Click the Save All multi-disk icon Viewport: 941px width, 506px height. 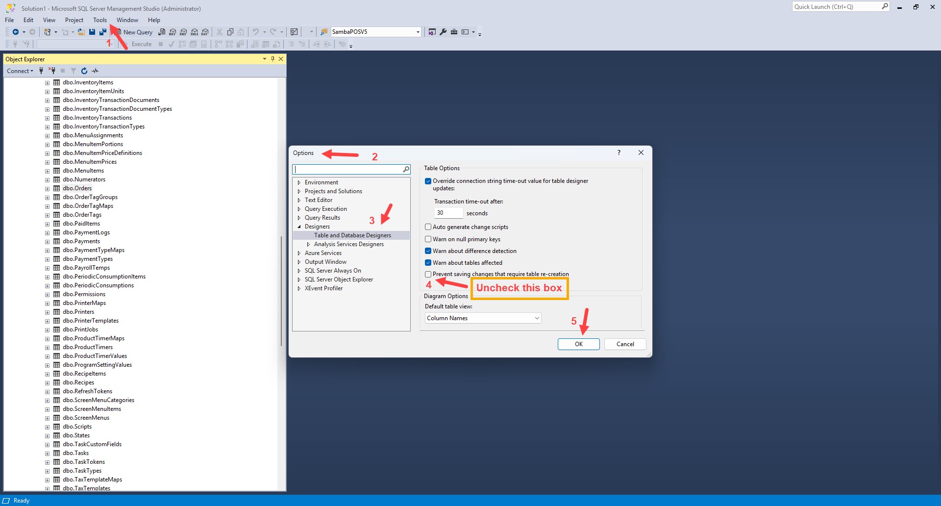(103, 32)
